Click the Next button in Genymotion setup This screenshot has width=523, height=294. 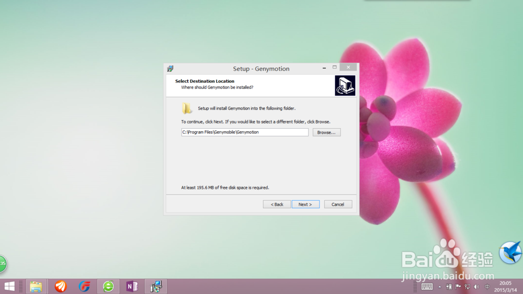tap(305, 204)
